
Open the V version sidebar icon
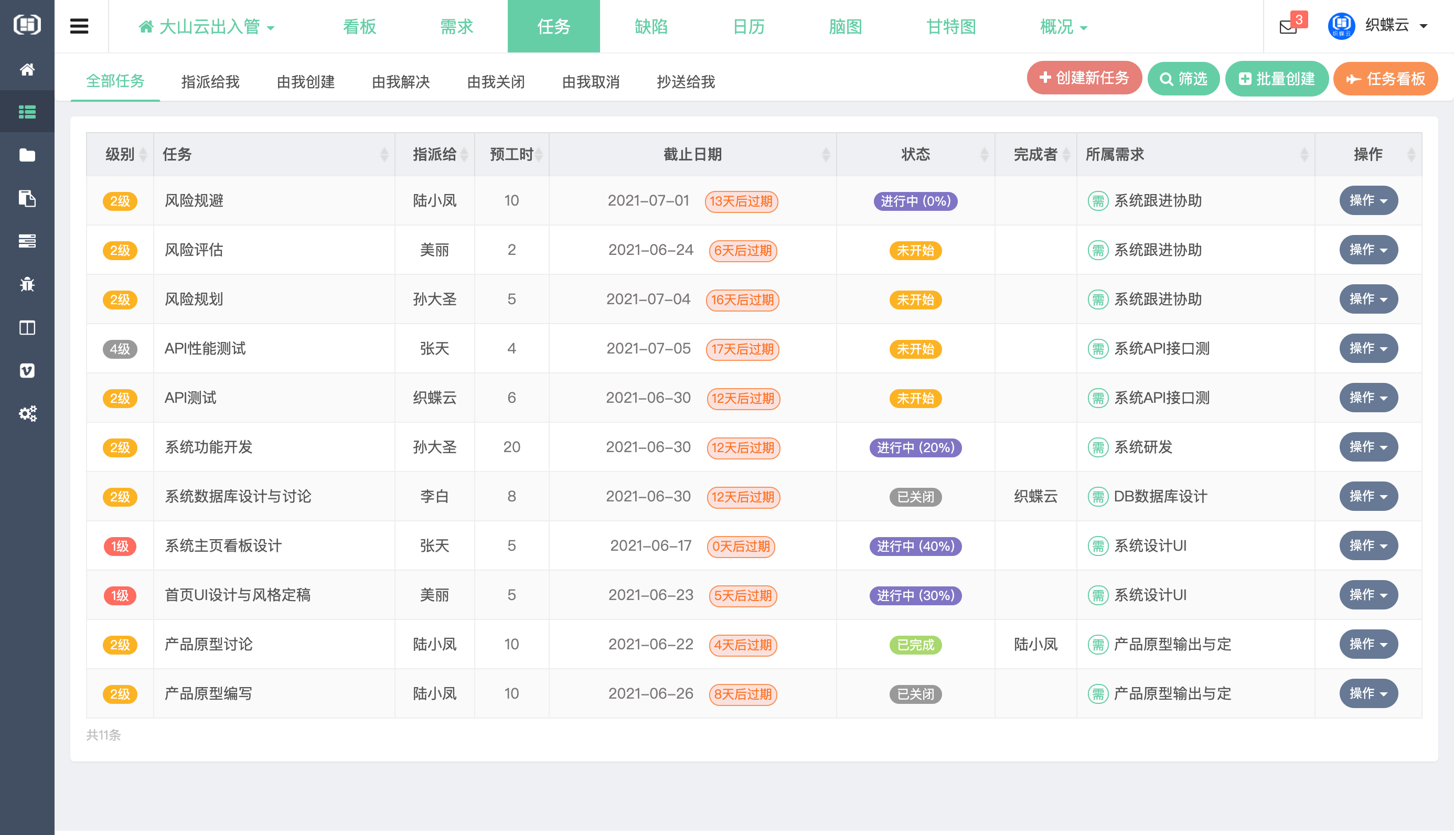(x=27, y=370)
